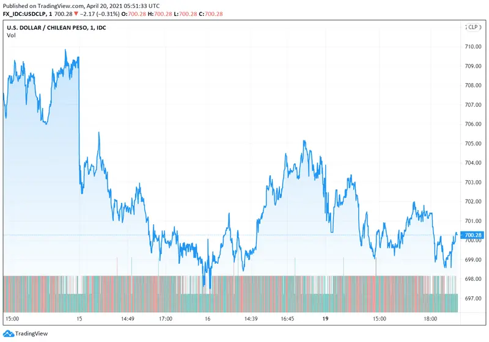Click the current price label 700.28
This screenshot has width=489, height=342.
[x=474, y=235]
